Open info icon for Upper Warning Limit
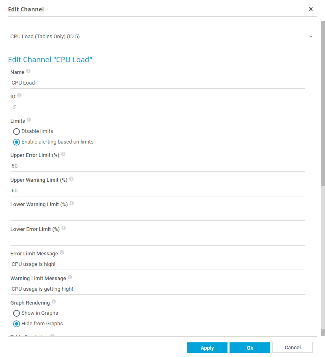325x357 pixels. pyautogui.click(x=71, y=179)
